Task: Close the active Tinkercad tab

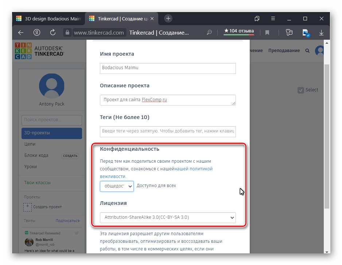Action: (152, 19)
